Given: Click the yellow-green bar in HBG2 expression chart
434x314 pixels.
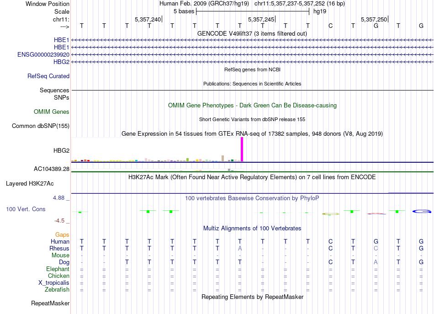Looking at the screenshot, I should 188,160.
